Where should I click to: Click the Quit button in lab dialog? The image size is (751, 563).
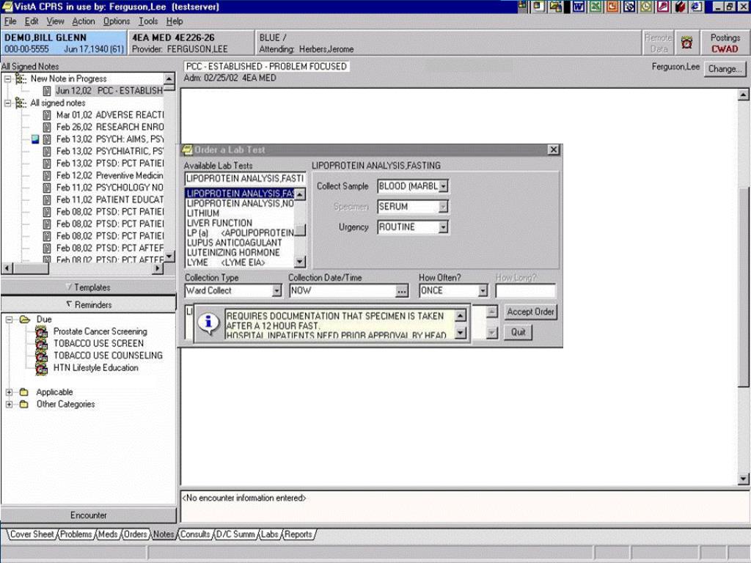tap(518, 332)
